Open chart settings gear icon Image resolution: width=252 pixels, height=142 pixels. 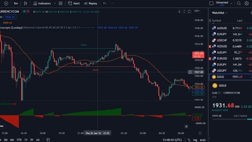(246, 4)
